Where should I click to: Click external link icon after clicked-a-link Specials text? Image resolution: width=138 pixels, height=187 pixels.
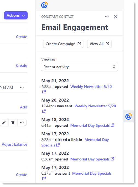58,145
